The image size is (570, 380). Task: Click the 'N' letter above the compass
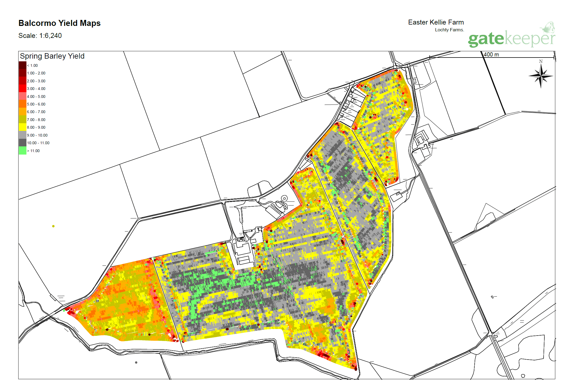(x=541, y=61)
